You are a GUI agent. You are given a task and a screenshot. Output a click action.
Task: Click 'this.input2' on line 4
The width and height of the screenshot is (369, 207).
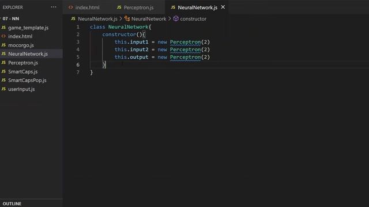(131, 49)
